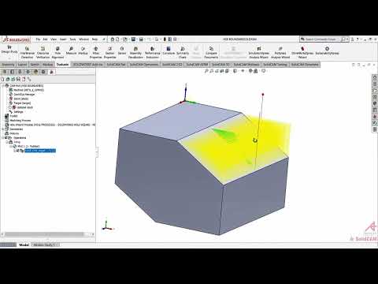
Task: Open the View menu
Action: tap(54, 39)
